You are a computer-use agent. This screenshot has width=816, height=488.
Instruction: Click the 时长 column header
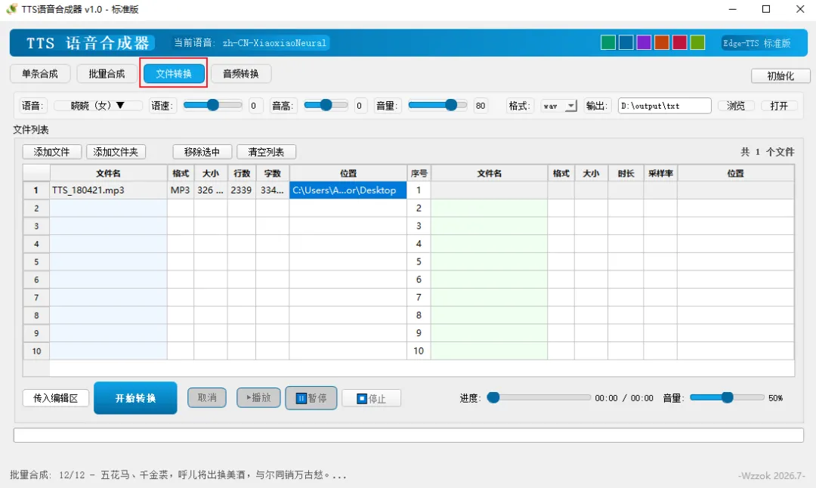tap(626, 173)
